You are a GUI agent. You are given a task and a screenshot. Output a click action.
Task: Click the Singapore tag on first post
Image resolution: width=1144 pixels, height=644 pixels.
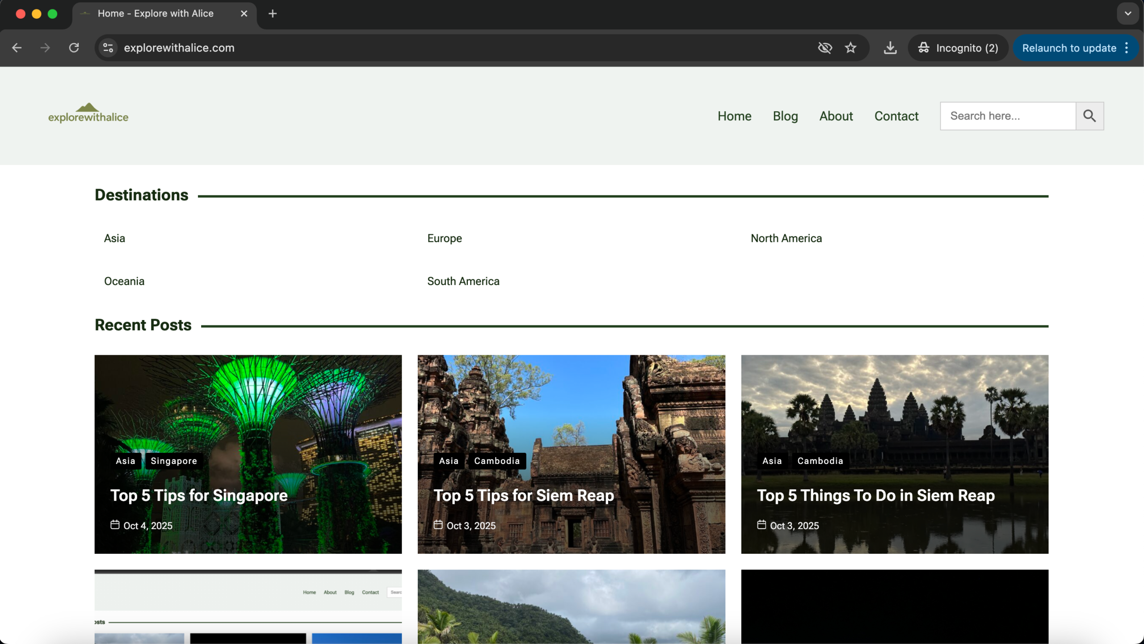[x=174, y=461]
